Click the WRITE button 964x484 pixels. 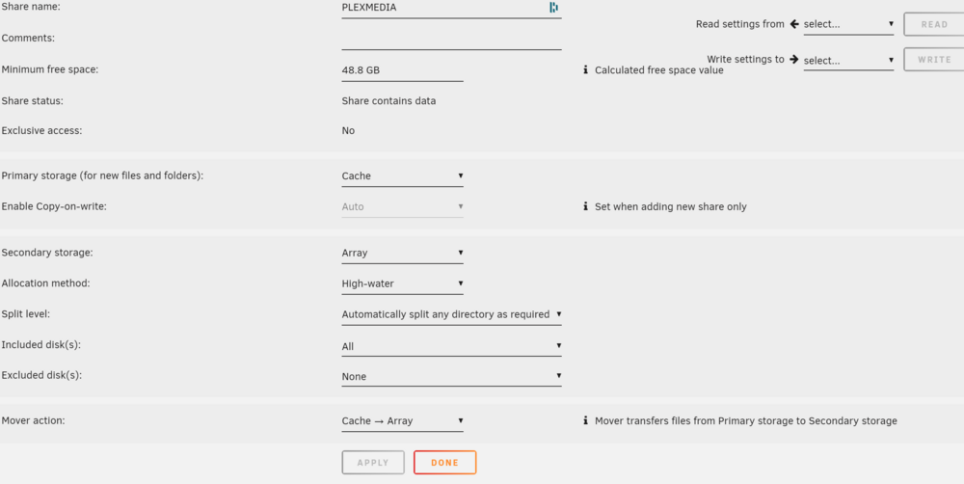point(934,60)
